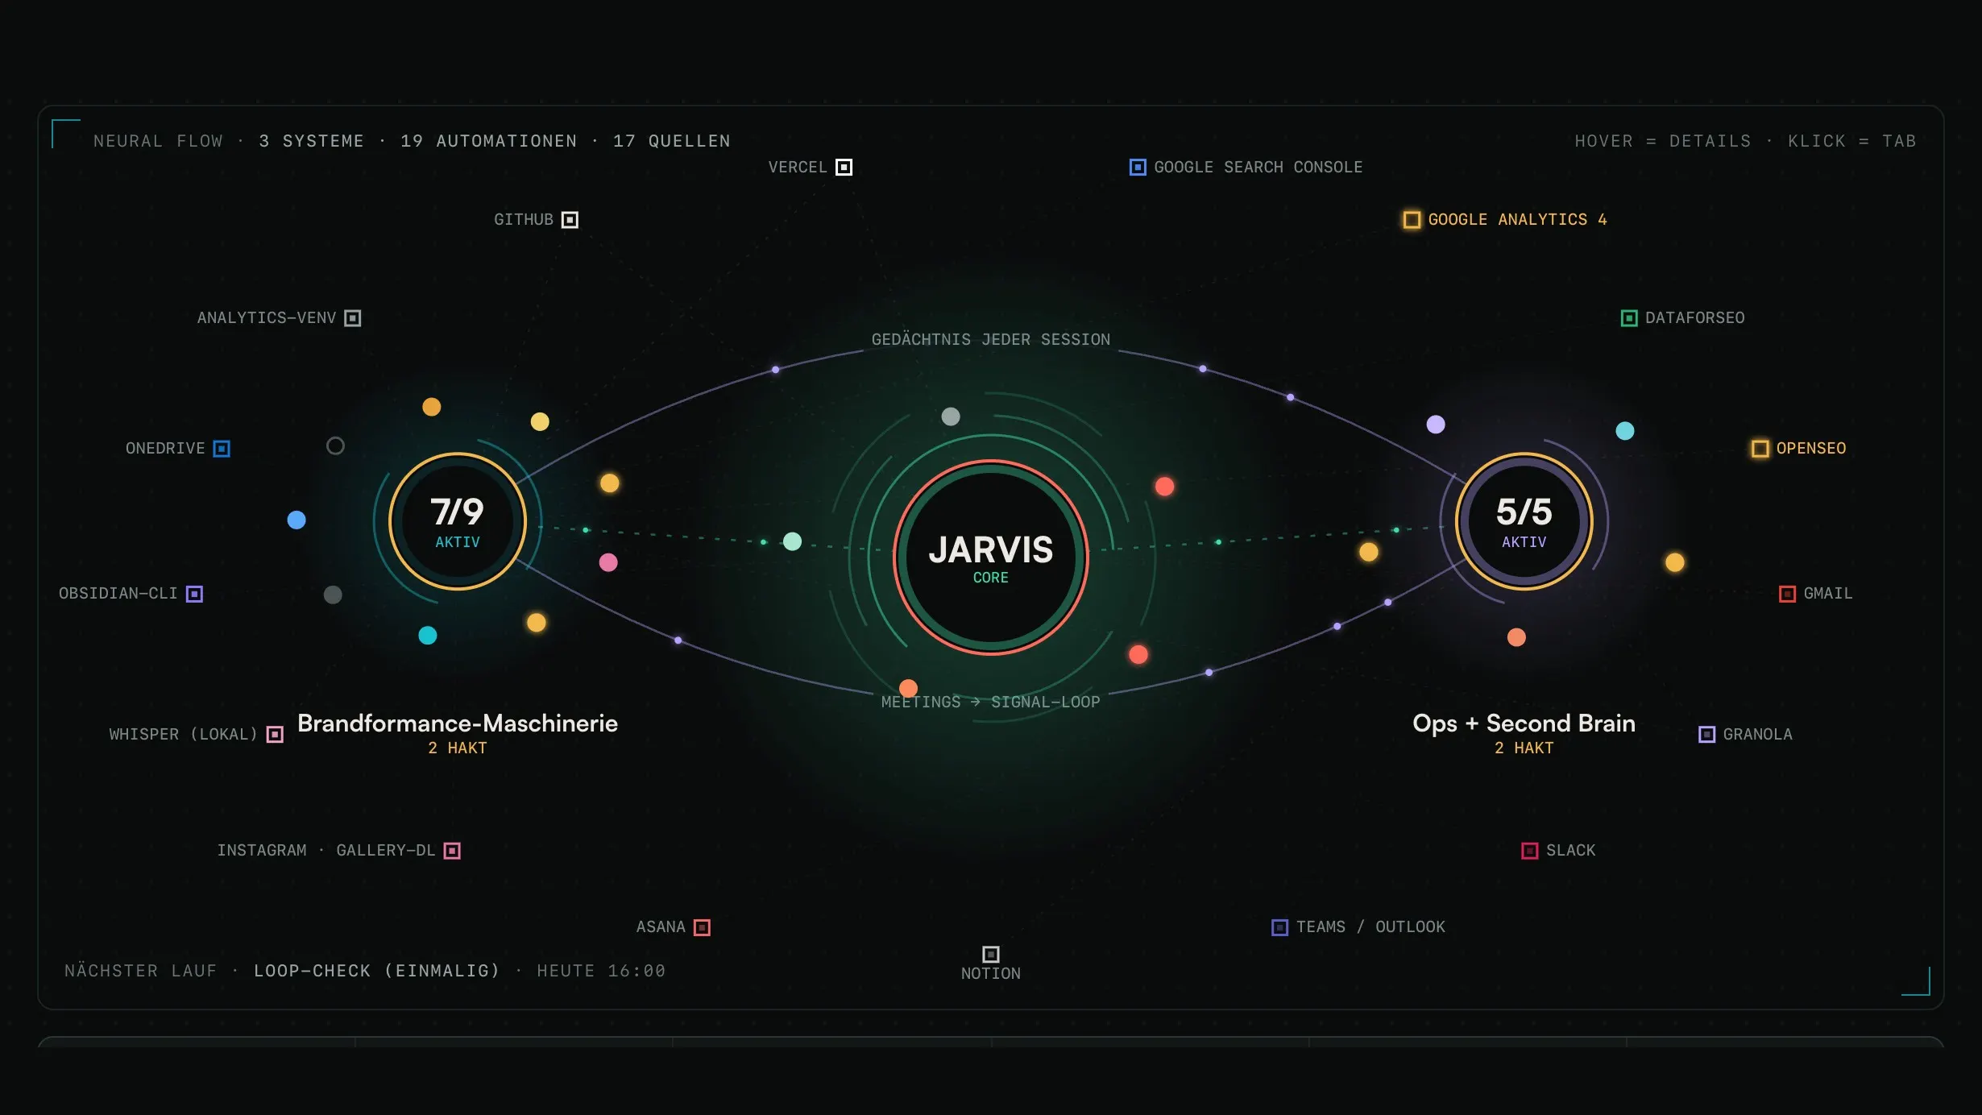Screen dimensions: 1982x1115
Task: Select the Slack node icon
Action: pos(1529,851)
